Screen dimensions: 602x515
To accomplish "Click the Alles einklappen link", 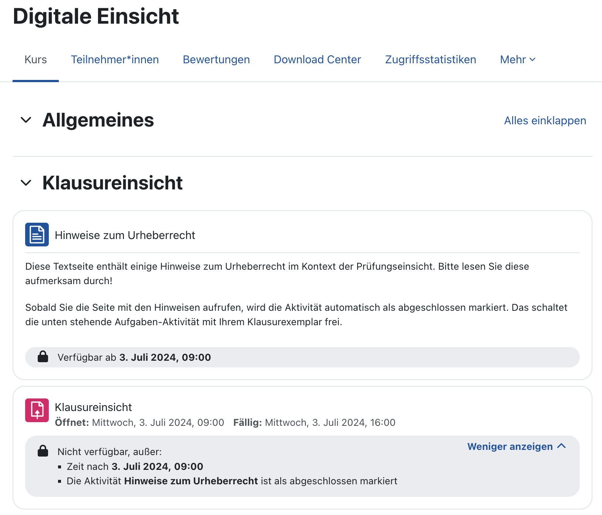I will point(545,120).
